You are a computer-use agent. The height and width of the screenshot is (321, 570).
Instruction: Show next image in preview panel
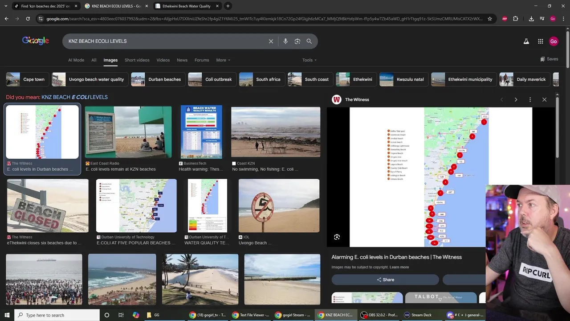[x=516, y=99]
